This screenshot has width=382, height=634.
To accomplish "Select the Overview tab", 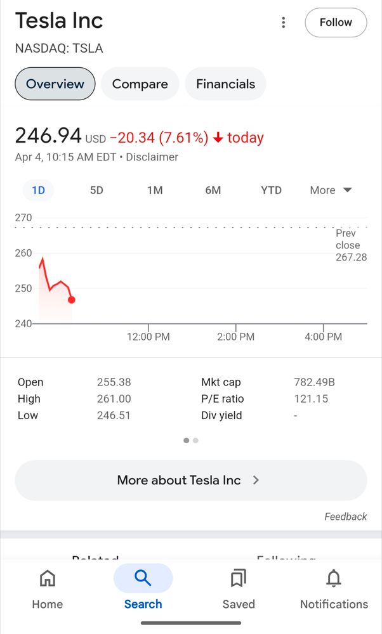I will coord(55,84).
